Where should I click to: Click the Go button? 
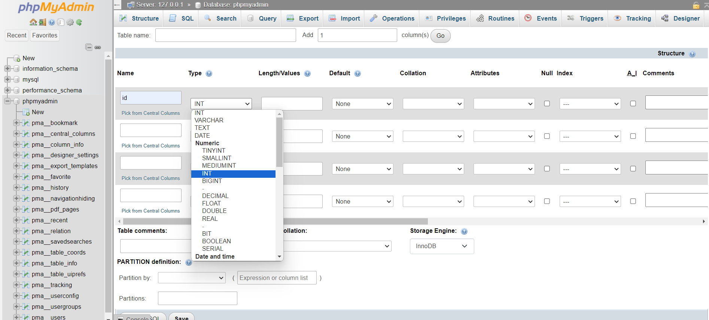pos(441,36)
